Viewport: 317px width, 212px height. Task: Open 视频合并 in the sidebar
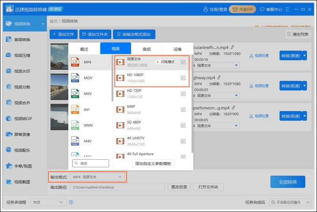tap(25, 103)
